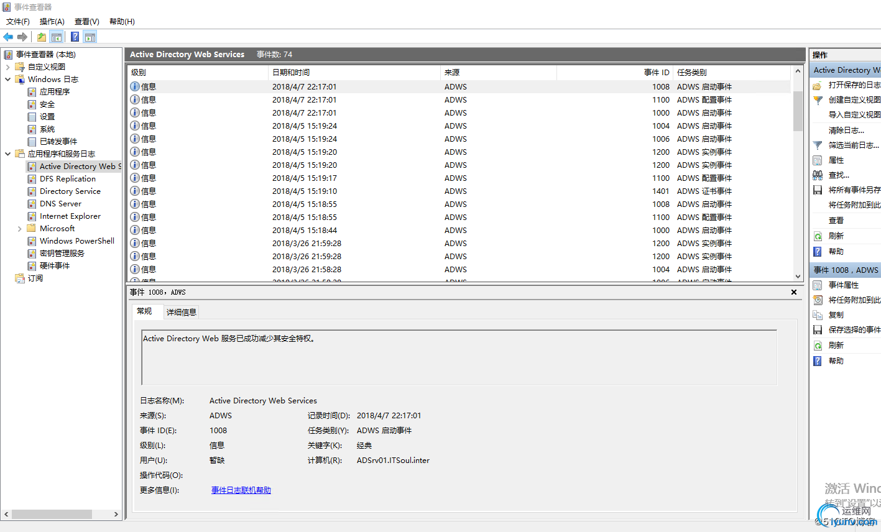
Task: Sort events by 日期和时间 column header
Action: 354,73
